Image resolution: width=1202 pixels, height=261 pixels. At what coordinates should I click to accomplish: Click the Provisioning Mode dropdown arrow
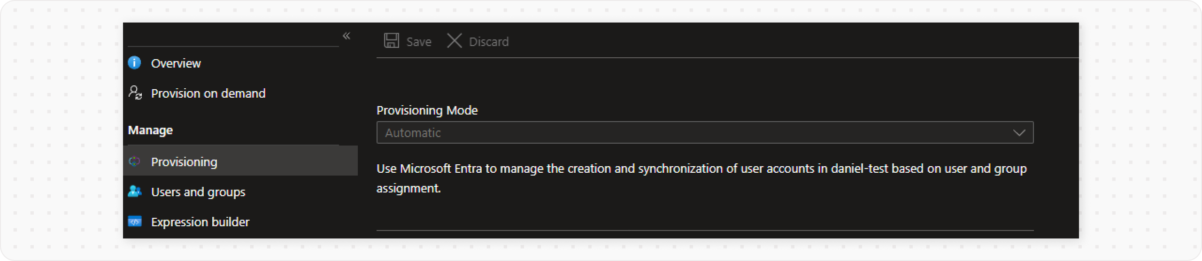pos(1019,133)
